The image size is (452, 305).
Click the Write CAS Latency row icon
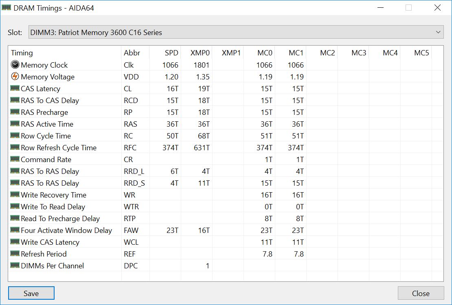coord(15,242)
